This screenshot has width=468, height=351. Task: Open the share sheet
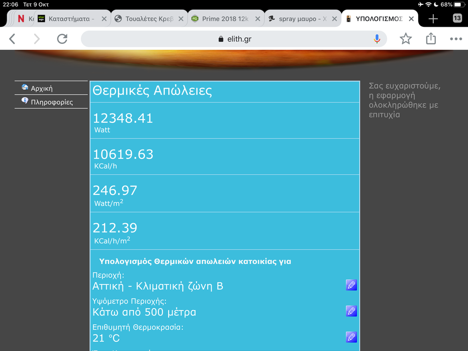[430, 39]
